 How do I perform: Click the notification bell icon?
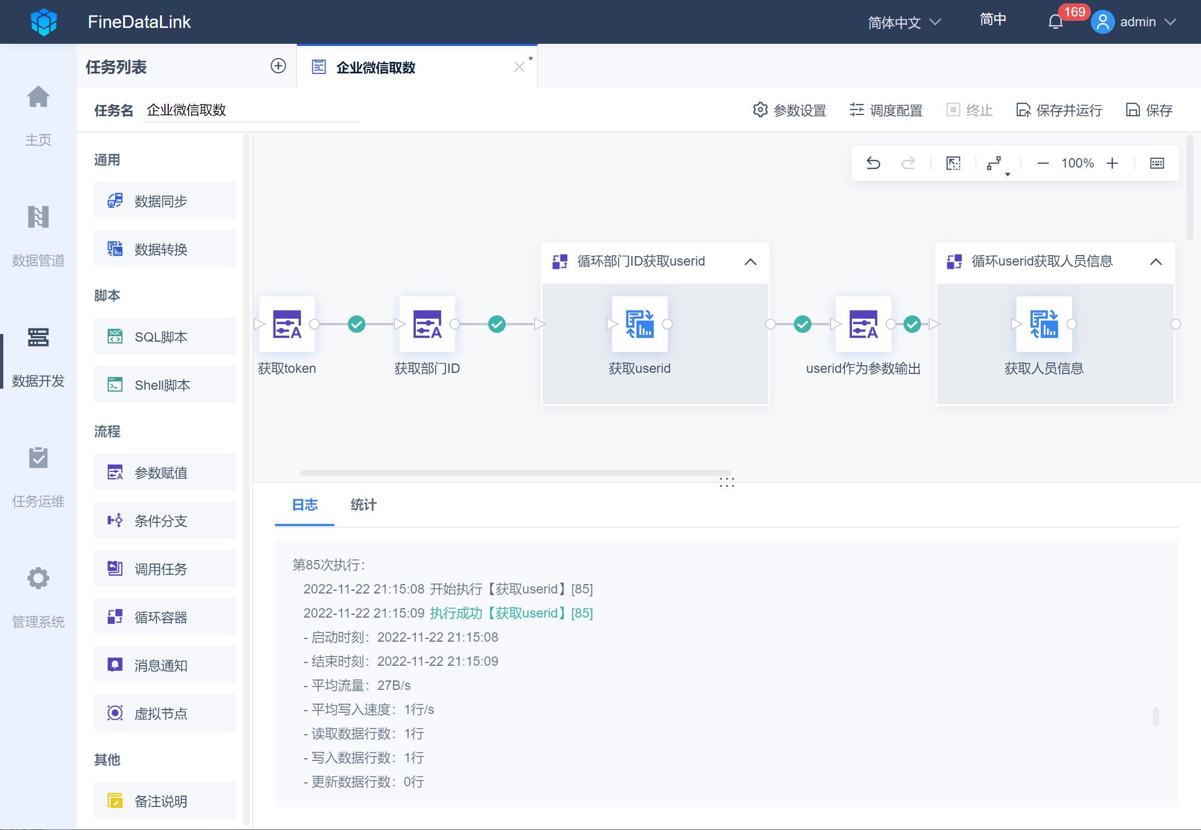[x=1056, y=22]
